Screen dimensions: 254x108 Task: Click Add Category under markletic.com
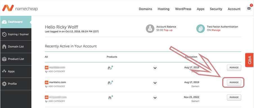coord(55,86)
